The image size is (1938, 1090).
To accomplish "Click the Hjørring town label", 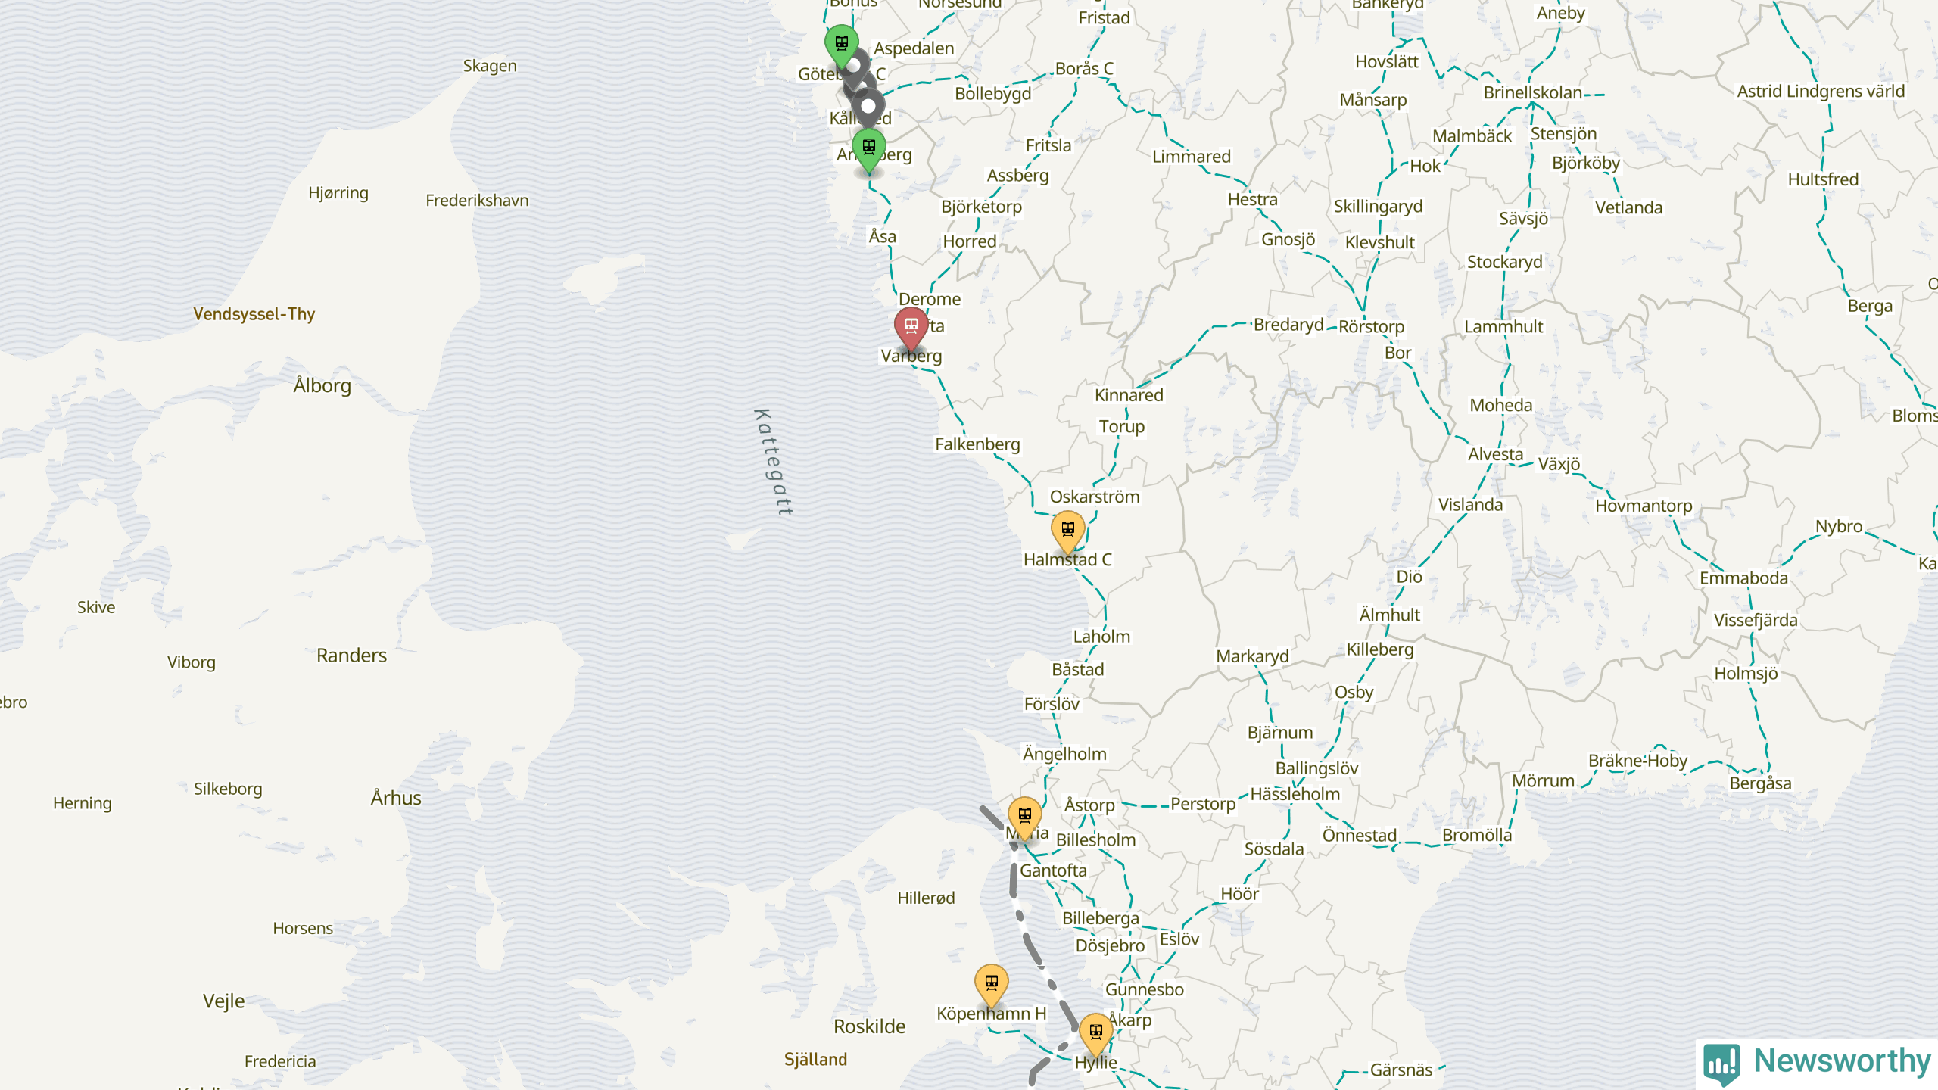I will point(338,193).
